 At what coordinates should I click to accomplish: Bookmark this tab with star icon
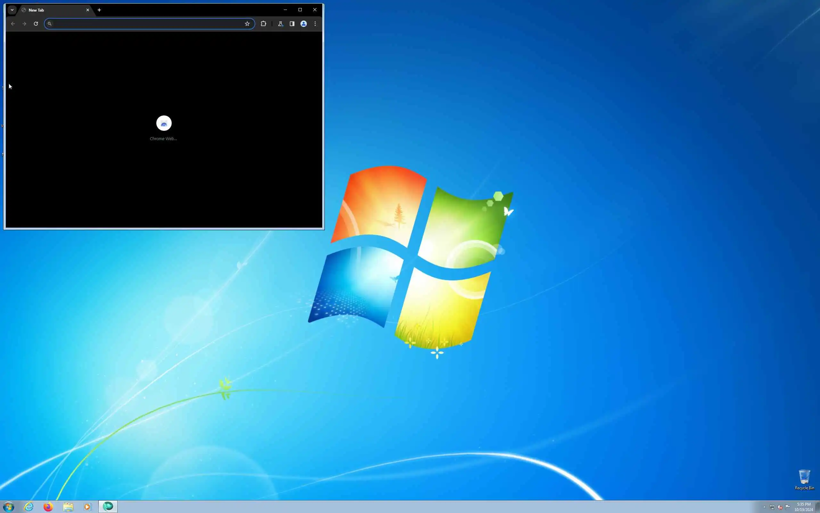coord(247,24)
